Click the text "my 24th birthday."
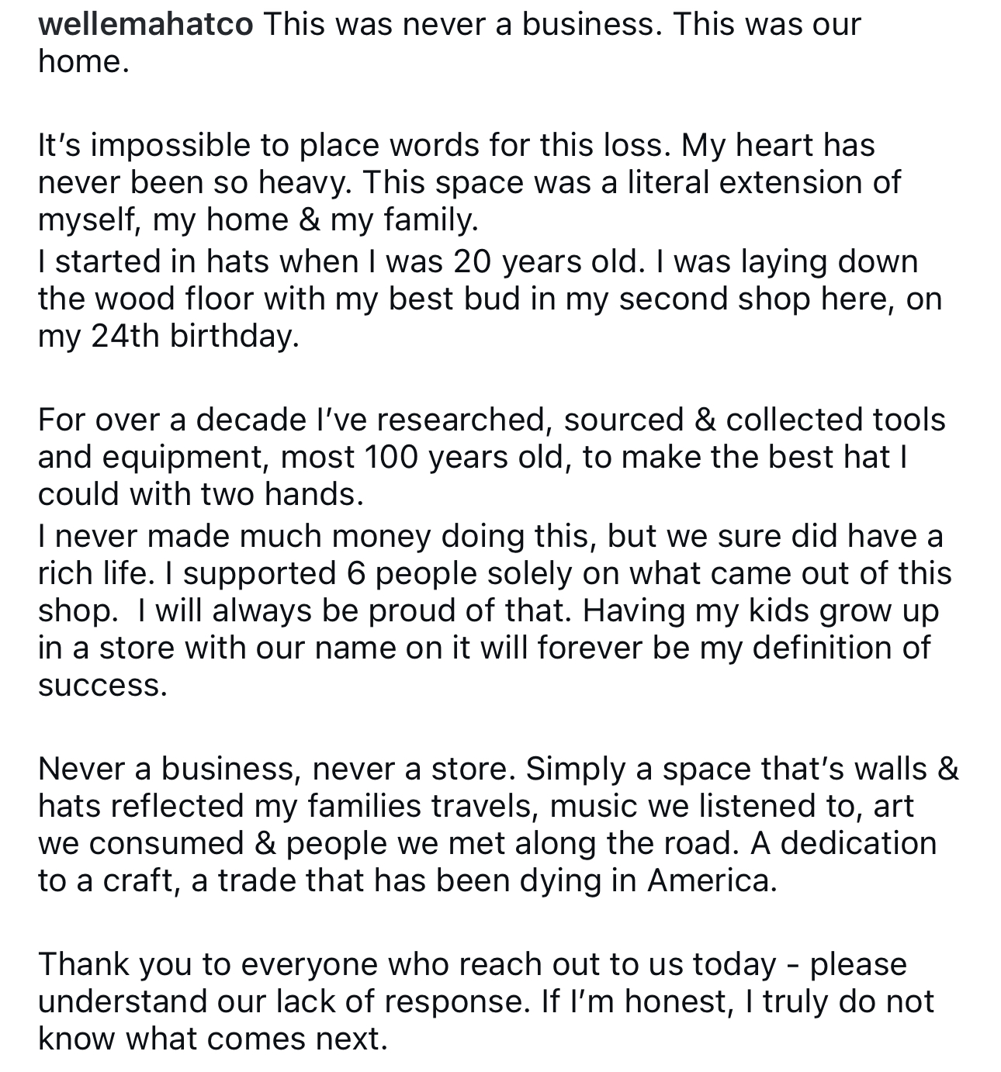The width and height of the screenshot is (1001, 1072). click(168, 337)
